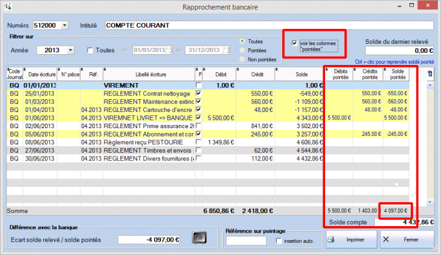Maximize the Rapprochement bancaire window
Viewport: 441px width, 255px height.
coord(412,5)
